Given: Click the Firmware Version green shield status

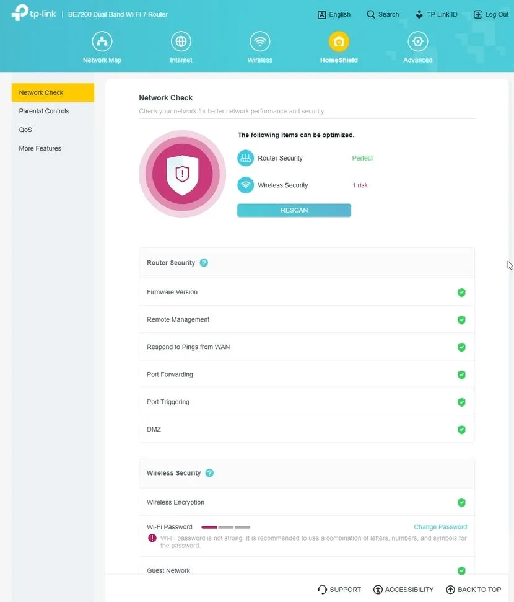Looking at the screenshot, I should (461, 293).
